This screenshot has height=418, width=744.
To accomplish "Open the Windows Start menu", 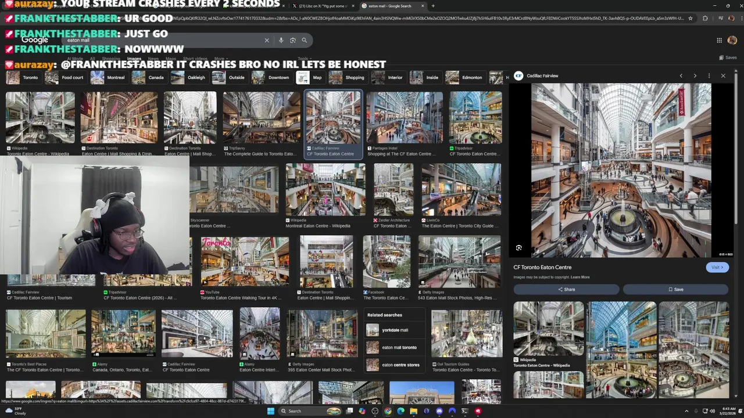I will 270,411.
